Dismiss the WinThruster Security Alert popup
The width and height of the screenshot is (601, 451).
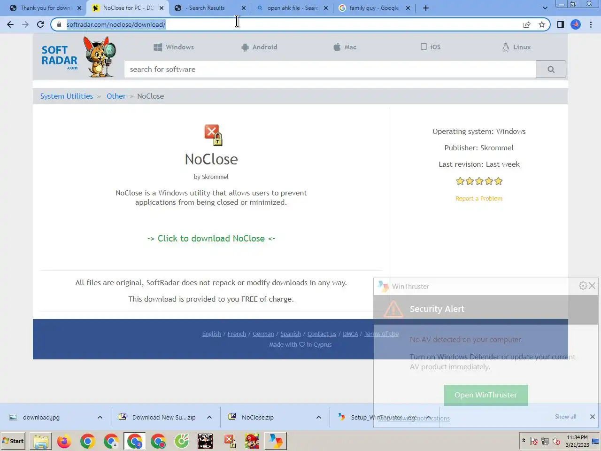pos(593,286)
